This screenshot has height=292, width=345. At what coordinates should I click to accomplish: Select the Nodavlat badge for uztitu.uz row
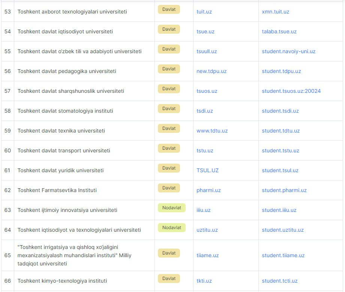tap(172, 228)
